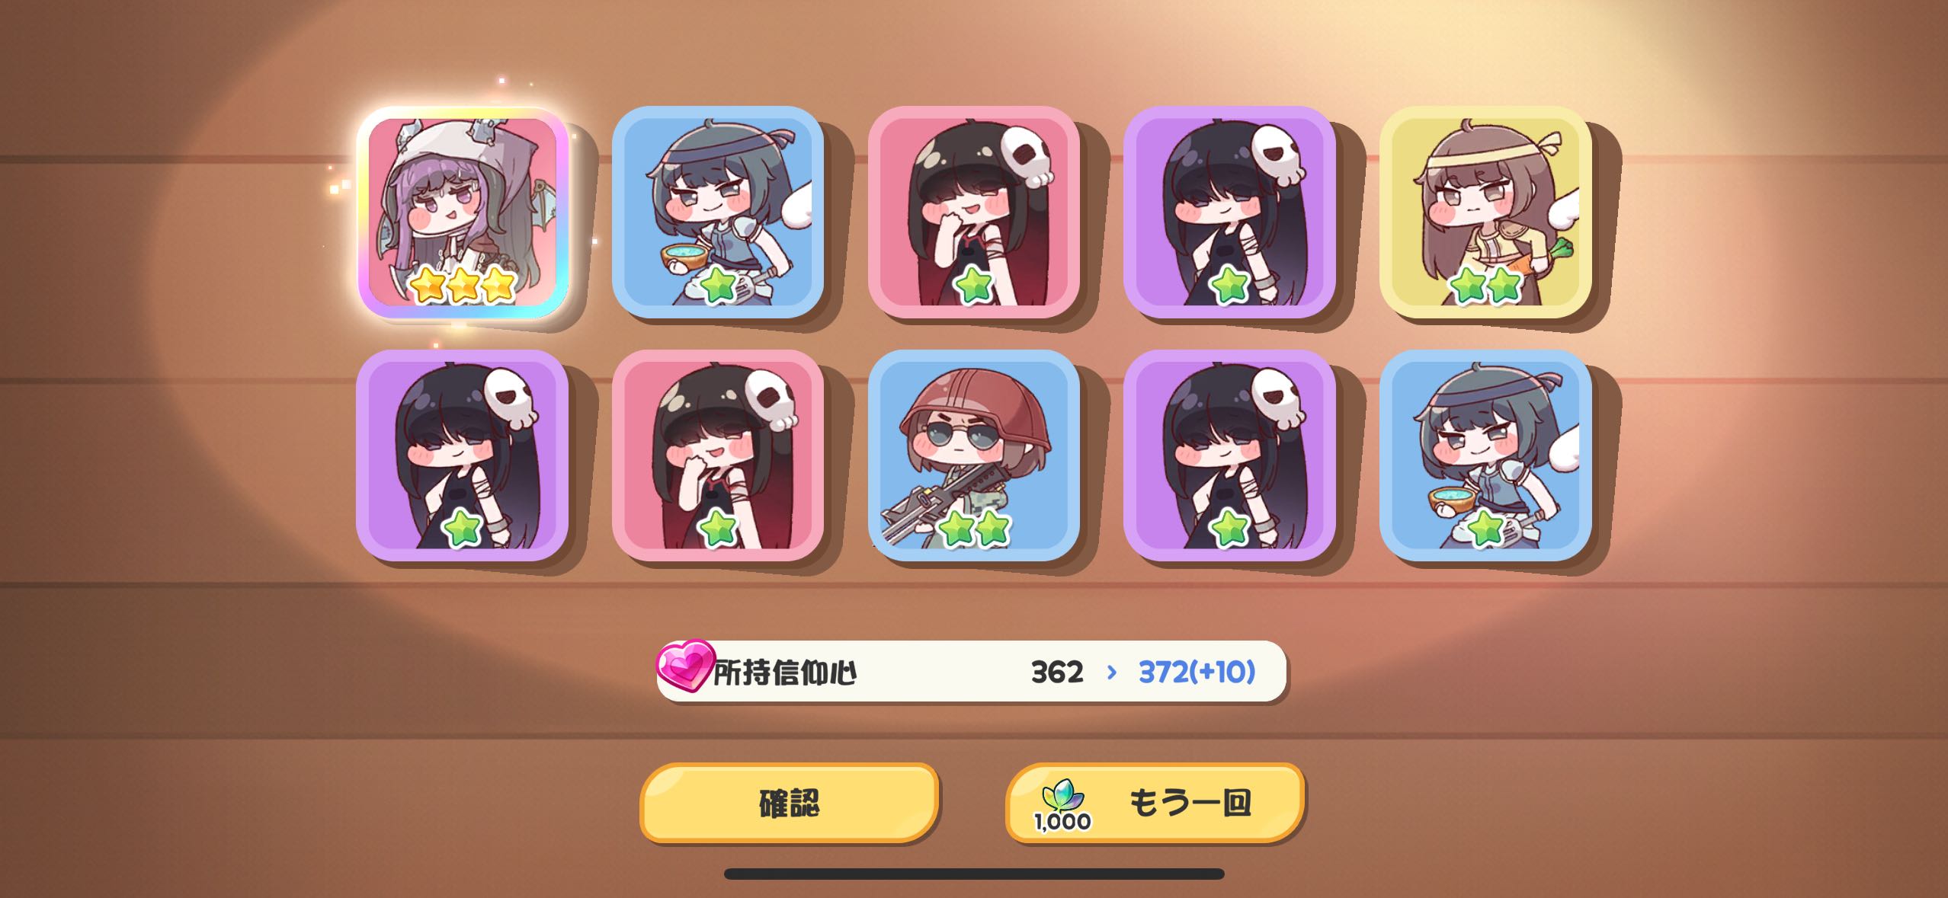
Task: Click the もう一回 draw again button
Action: click(1155, 803)
